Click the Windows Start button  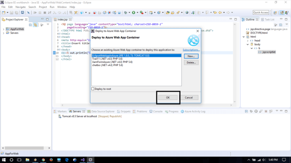click(4, 160)
